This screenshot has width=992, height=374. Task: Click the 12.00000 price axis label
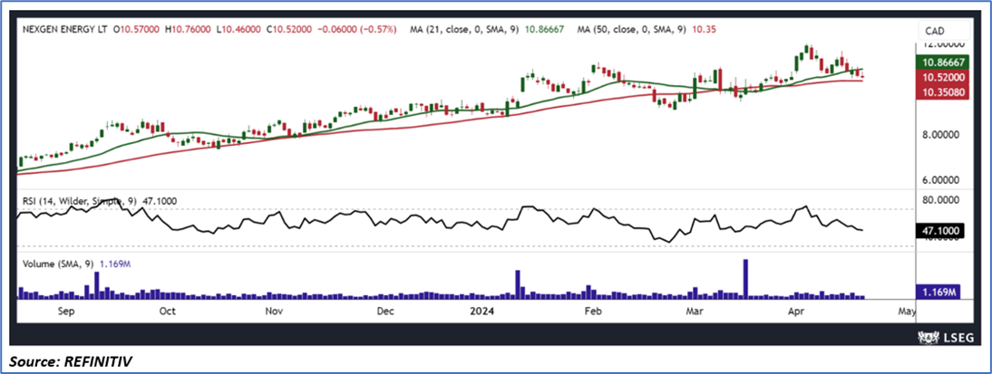pos(942,45)
